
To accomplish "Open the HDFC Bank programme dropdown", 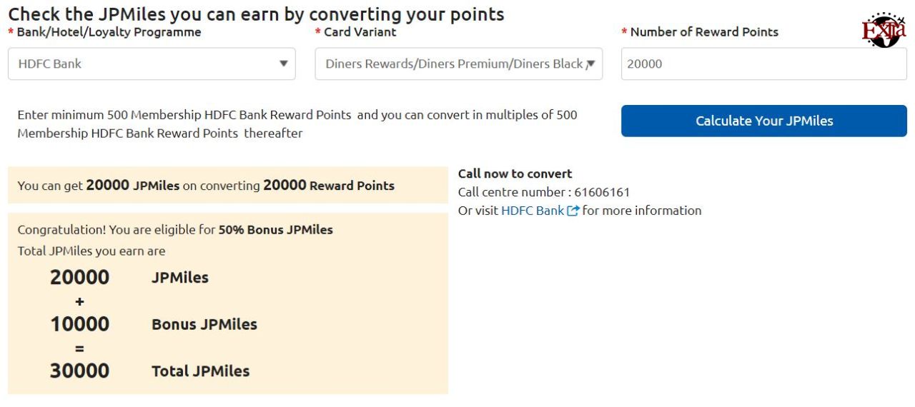I will pyautogui.click(x=152, y=64).
